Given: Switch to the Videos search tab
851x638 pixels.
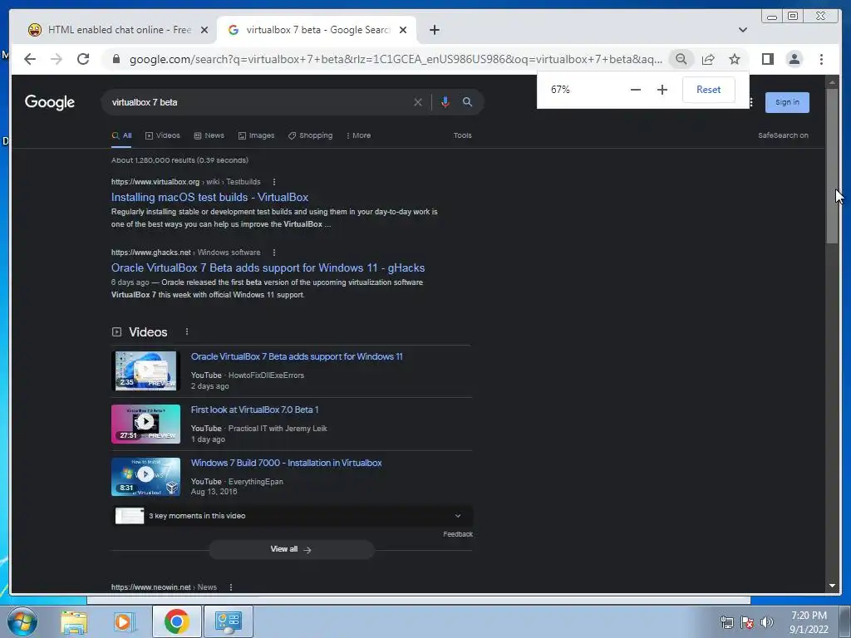Looking at the screenshot, I should pos(162,135).
